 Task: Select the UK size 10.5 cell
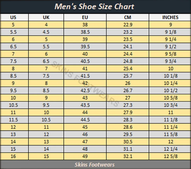[46, 120]
